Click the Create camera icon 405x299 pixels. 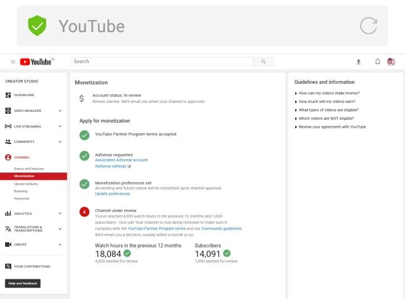click(x=8, y=244)
